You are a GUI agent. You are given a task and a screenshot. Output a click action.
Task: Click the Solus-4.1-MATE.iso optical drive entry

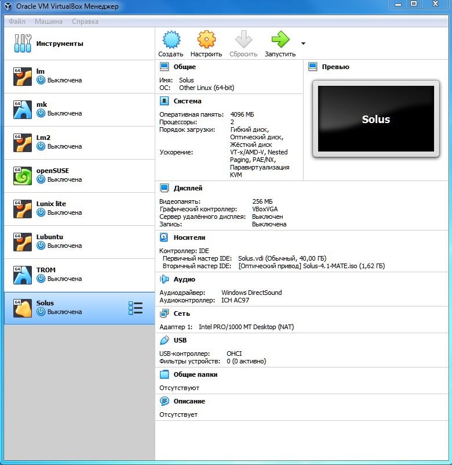coord(312,266)
